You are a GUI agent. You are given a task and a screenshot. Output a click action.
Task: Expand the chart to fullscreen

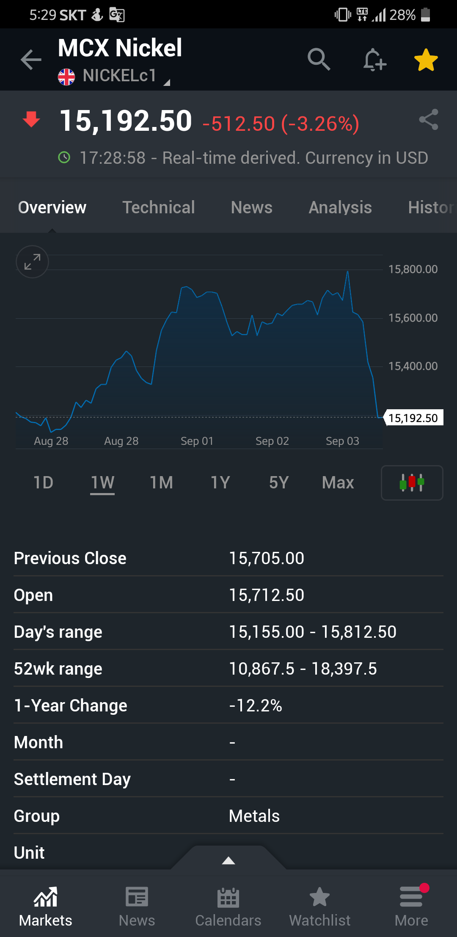(32, 262)
